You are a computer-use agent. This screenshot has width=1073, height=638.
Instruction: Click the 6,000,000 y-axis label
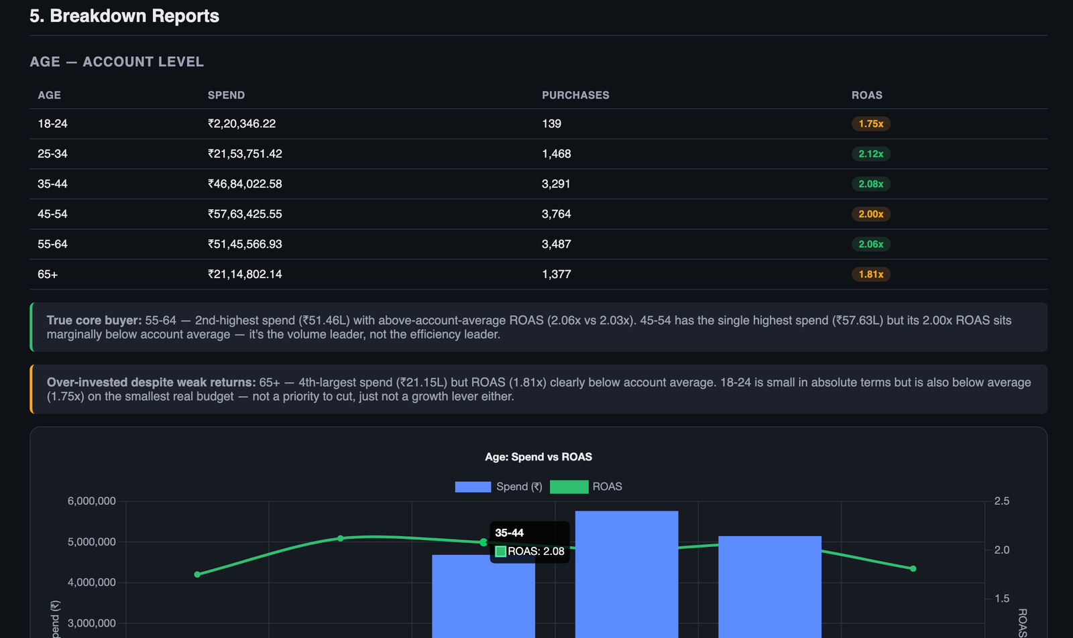point(92,501)
